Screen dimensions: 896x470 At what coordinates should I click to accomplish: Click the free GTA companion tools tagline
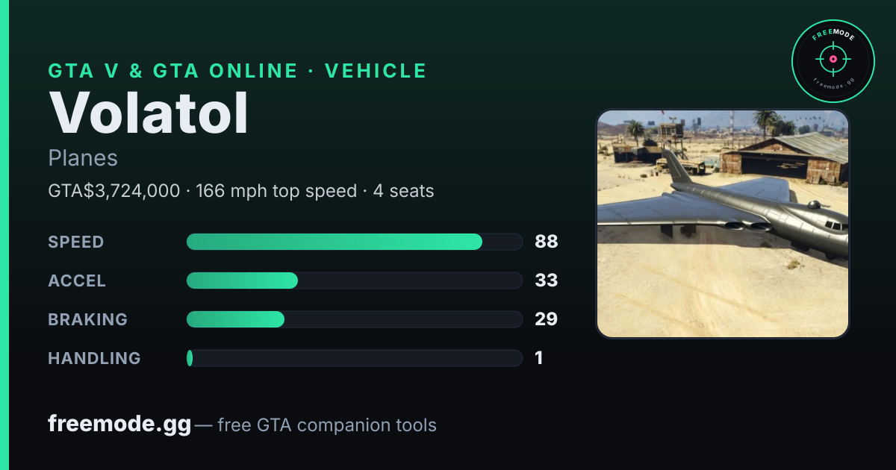(327, 425)
